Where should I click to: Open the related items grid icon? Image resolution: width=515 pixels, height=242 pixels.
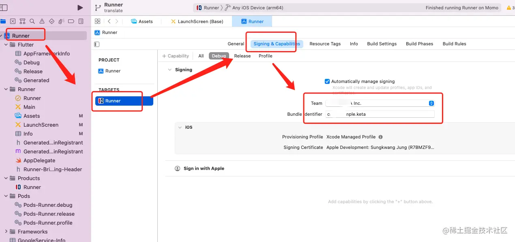pyautogui.click(x=97, y=21)
